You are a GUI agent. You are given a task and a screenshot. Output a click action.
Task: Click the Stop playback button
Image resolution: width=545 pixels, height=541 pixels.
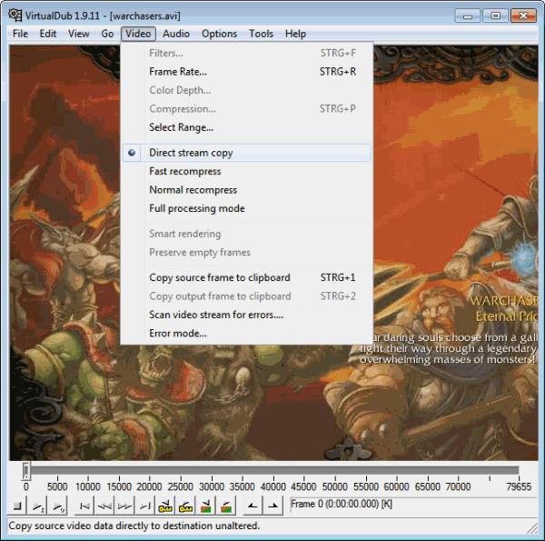(x=17, y=505)
